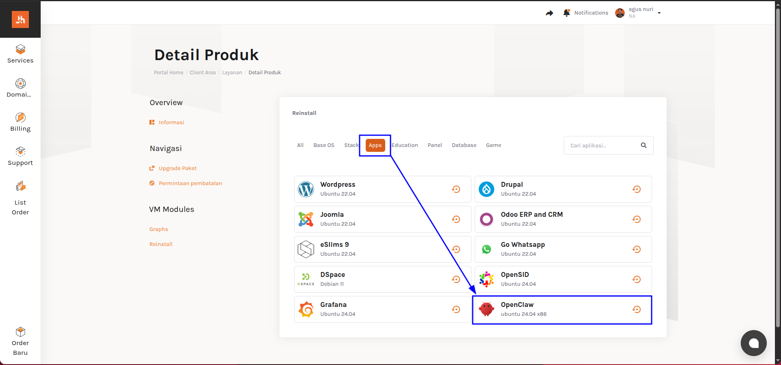Click the reinstall icon for Grafana
The width and height of the screenshot is (781, 365).
[456, 309]
